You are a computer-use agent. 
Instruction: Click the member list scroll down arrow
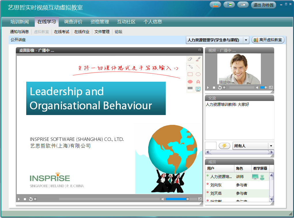click(271, 200)
